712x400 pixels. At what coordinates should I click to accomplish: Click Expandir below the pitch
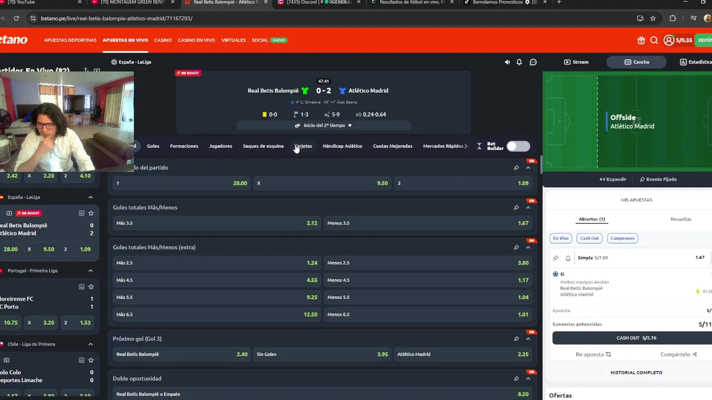612,179
